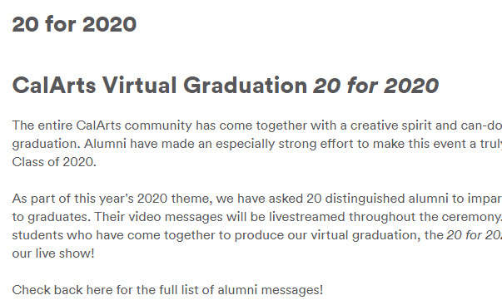Click the words "The entire CalArts community"
This screenshot has height=305, width=502.
pos(102,125)
